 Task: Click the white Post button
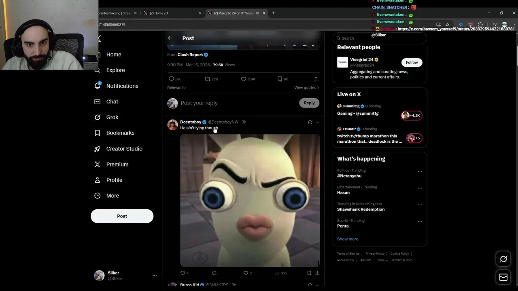coord(122,216)
